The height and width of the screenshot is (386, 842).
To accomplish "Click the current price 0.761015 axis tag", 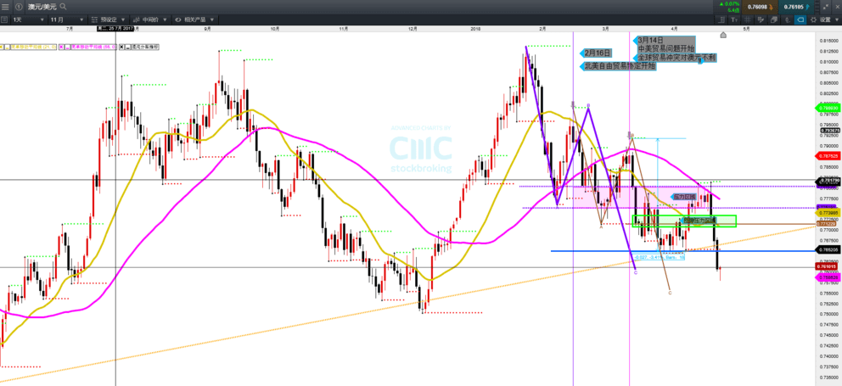I will tap(828, 266).
